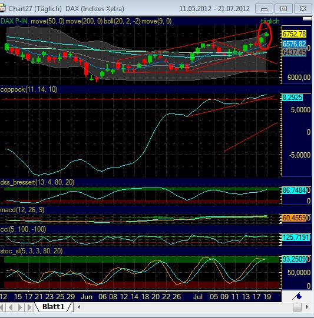
Task: Click the 6000,00 price scale value
Action: (x=299, y=78)
